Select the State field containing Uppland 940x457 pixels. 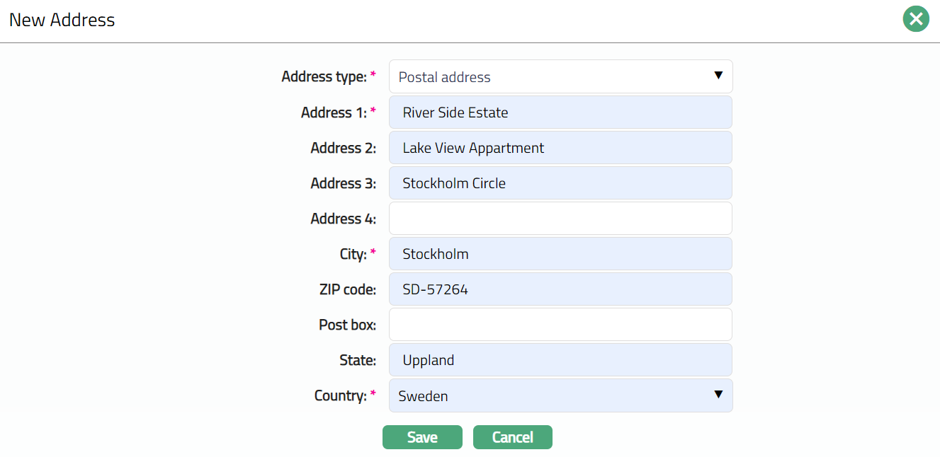point(560,360)
